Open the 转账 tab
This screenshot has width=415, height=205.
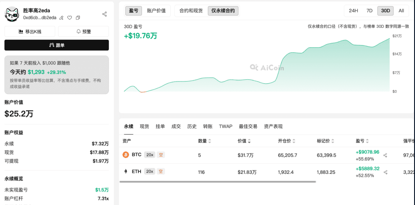tap(208, 126)
